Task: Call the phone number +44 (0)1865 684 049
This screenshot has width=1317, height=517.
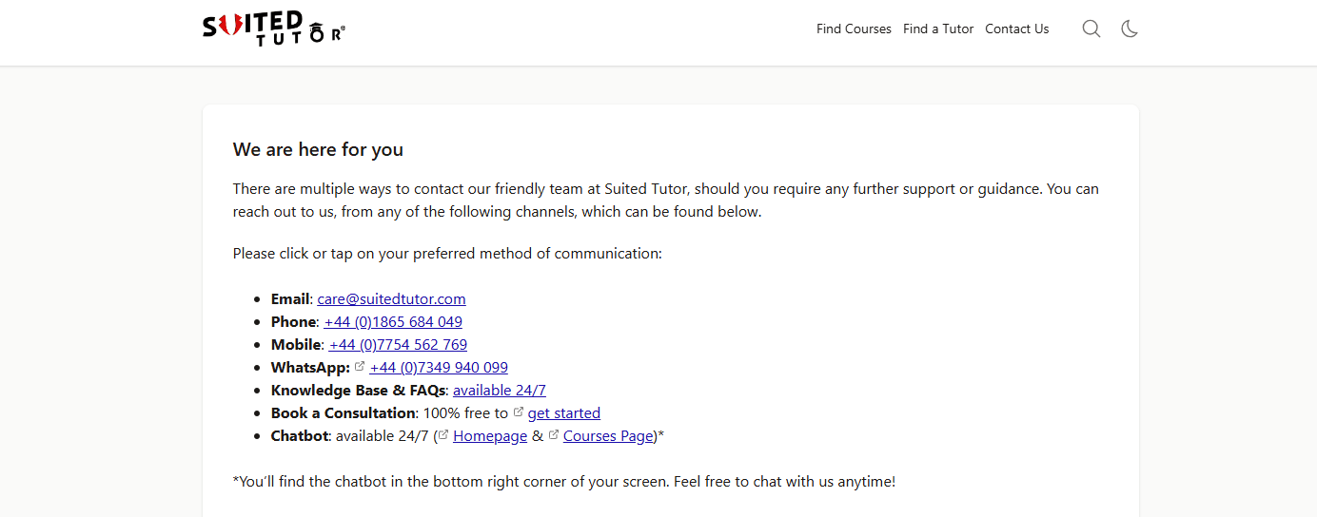Action: click(x=393, y=321)
